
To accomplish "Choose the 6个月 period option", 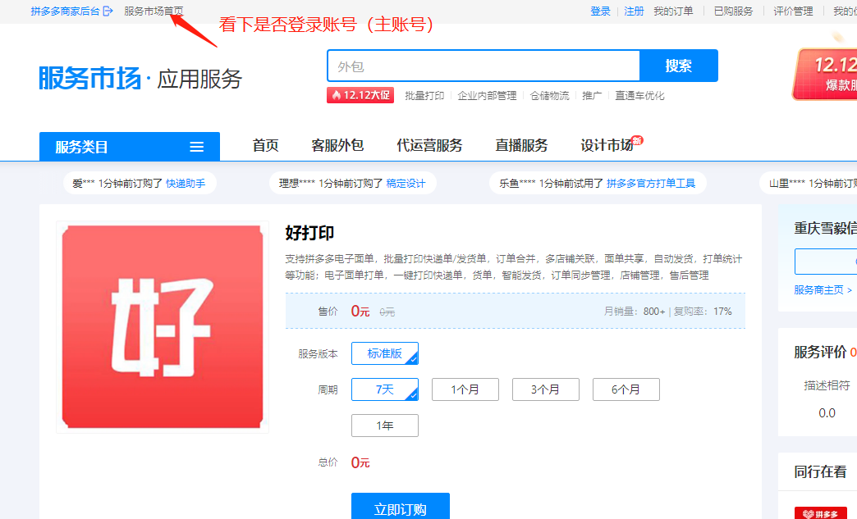I will pos(626,389).
